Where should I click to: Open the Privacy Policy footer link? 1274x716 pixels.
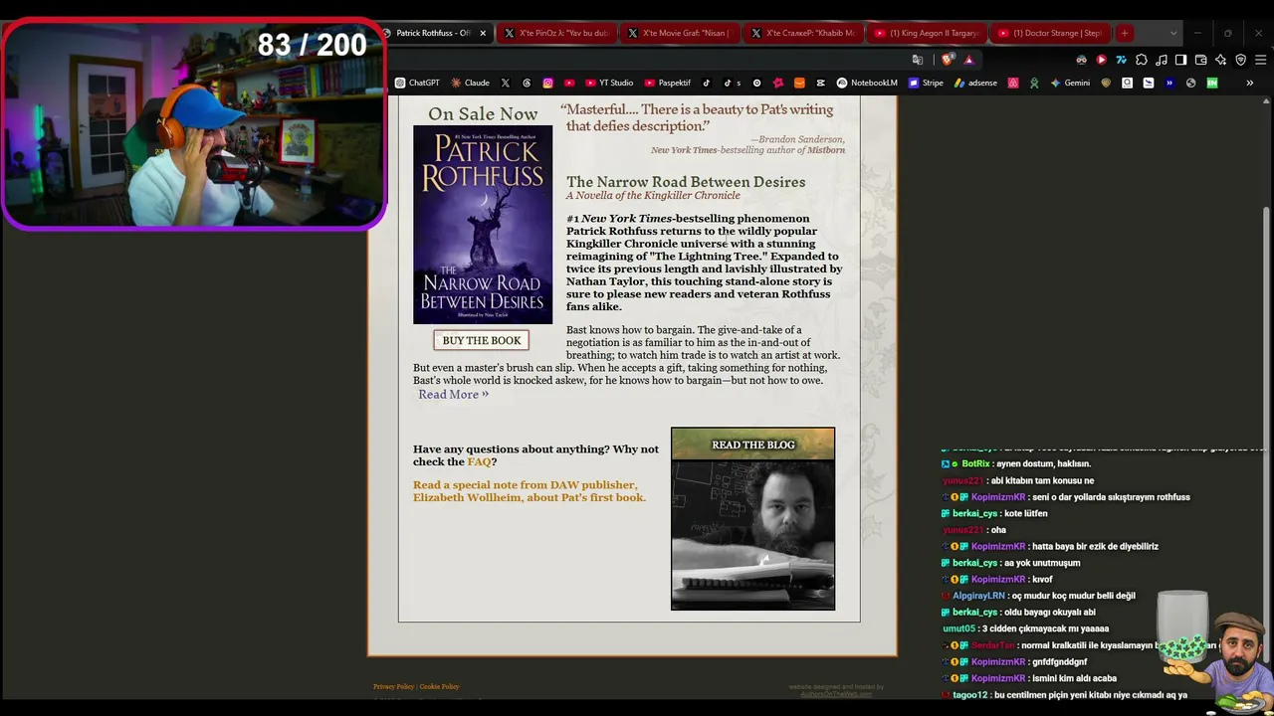tap(393, 686)
